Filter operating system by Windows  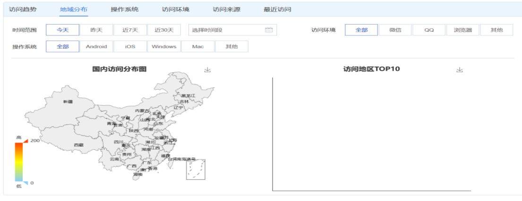click(x=164, y=47)
